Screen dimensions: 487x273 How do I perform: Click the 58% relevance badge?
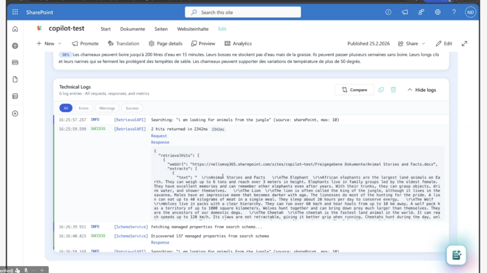[x=66, y=55]
